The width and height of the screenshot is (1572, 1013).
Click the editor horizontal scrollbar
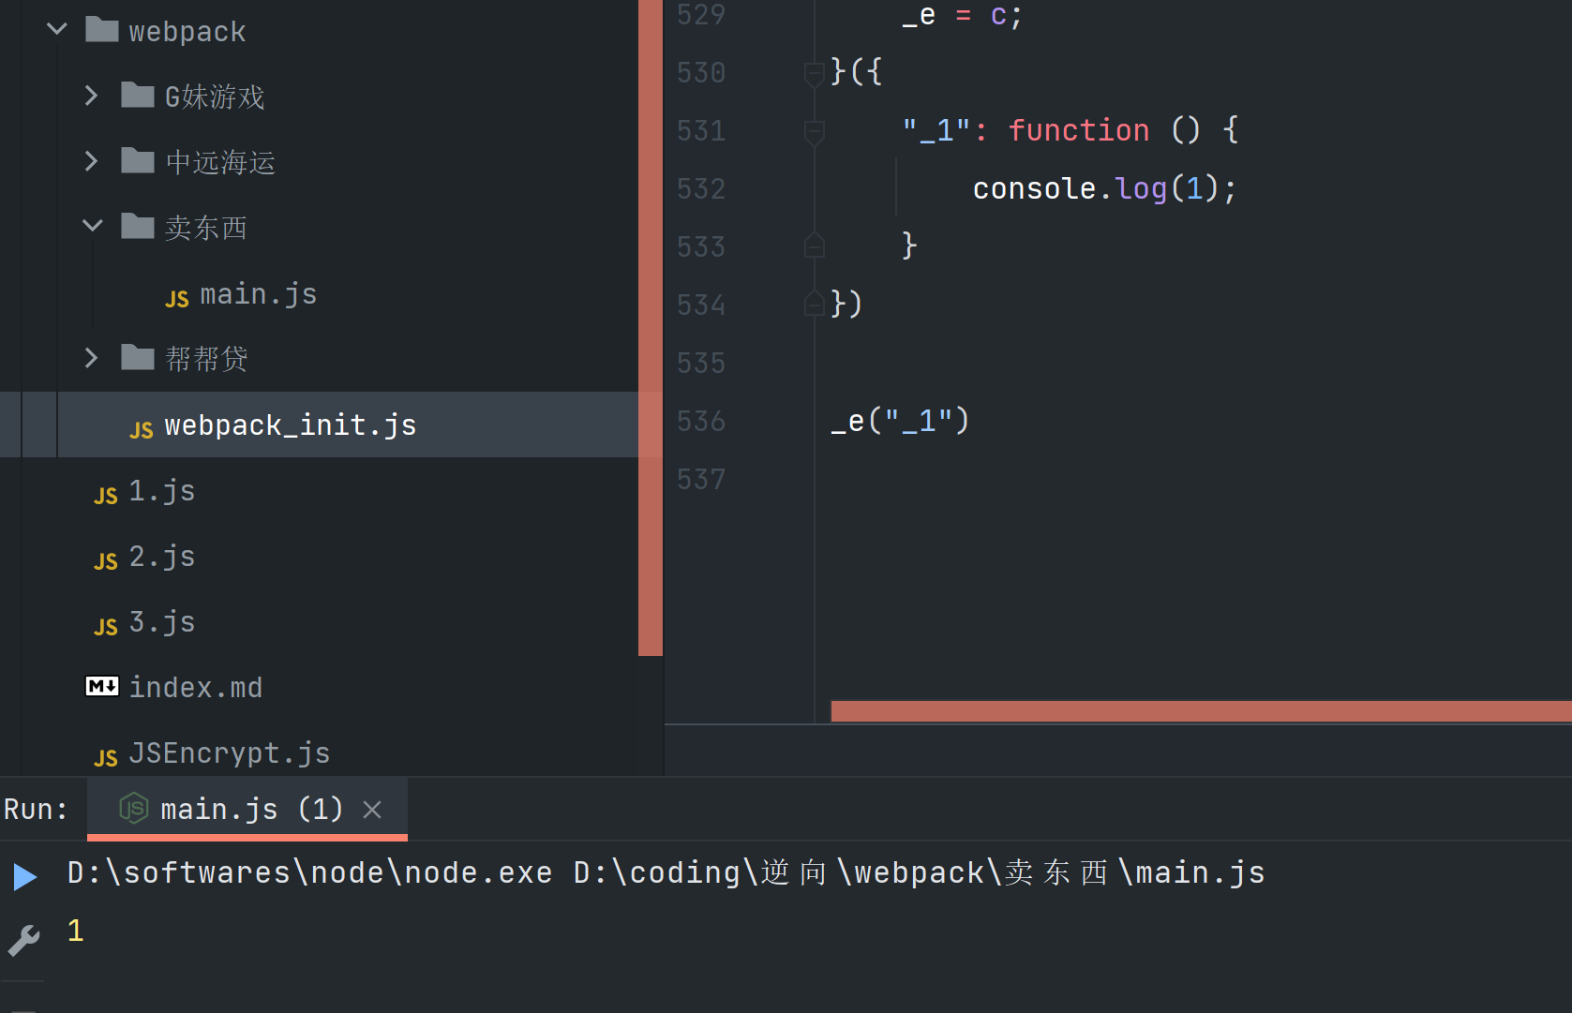(1201, 711)
